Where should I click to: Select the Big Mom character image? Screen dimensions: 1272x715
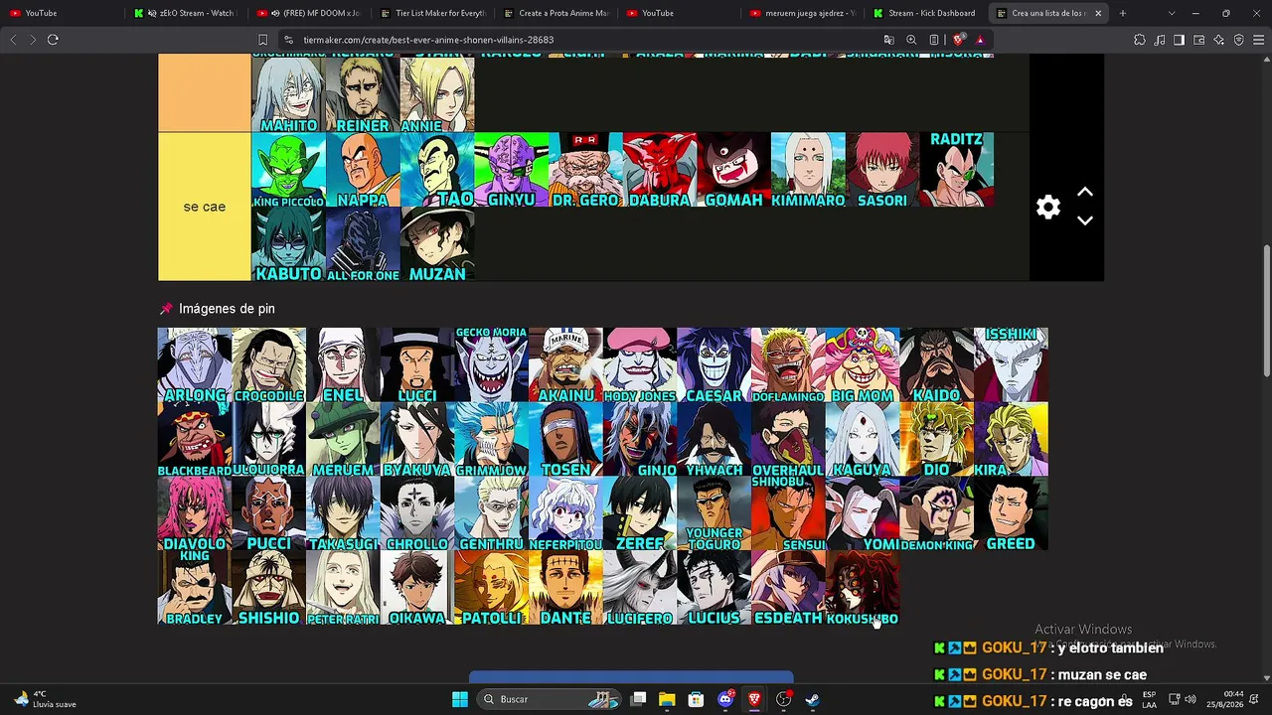point(862,365)
